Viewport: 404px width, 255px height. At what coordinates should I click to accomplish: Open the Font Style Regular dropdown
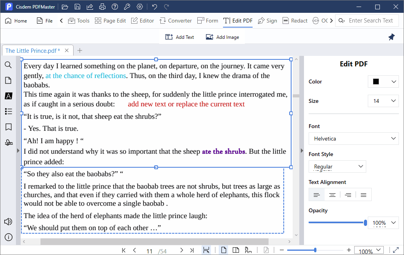(337, 167)
